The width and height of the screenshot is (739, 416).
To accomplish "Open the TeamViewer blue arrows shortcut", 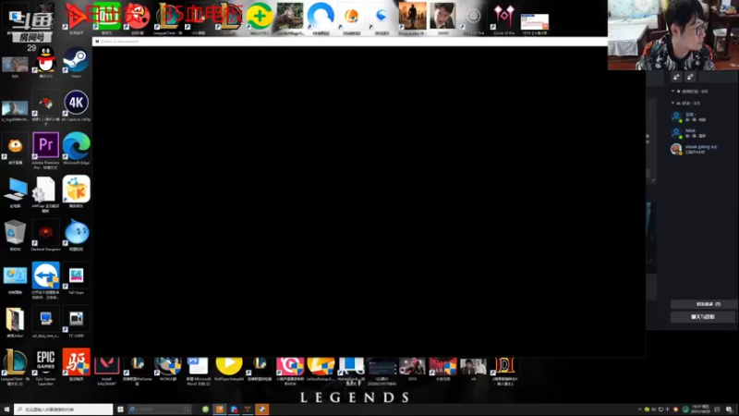I will 45,280.
